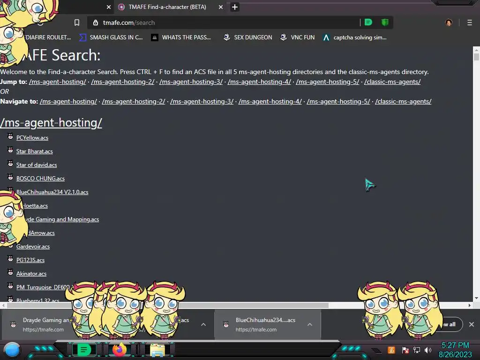View site lock security info
This screenshot has width=480, height=360.
[x=96, y=22]
